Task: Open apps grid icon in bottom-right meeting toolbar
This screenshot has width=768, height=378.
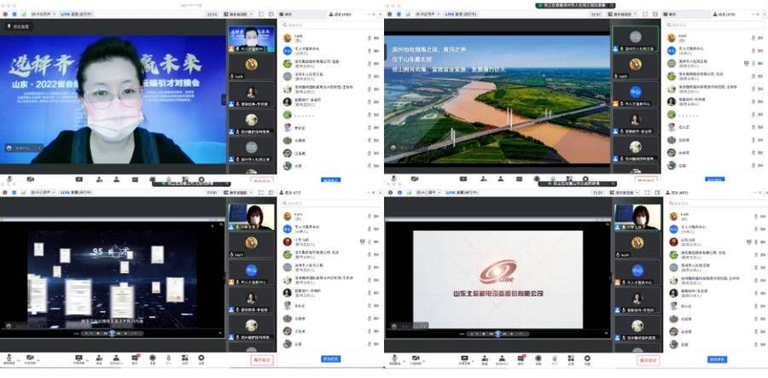Action: [572, 358]
